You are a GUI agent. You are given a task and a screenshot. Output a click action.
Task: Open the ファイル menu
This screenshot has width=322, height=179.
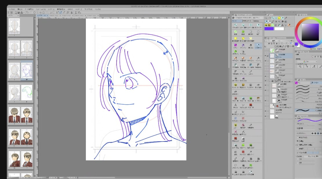(12, 9)
